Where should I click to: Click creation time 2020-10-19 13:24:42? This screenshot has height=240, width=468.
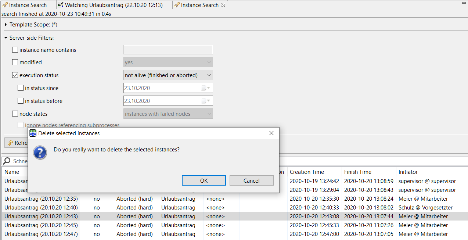click(314, 181)
